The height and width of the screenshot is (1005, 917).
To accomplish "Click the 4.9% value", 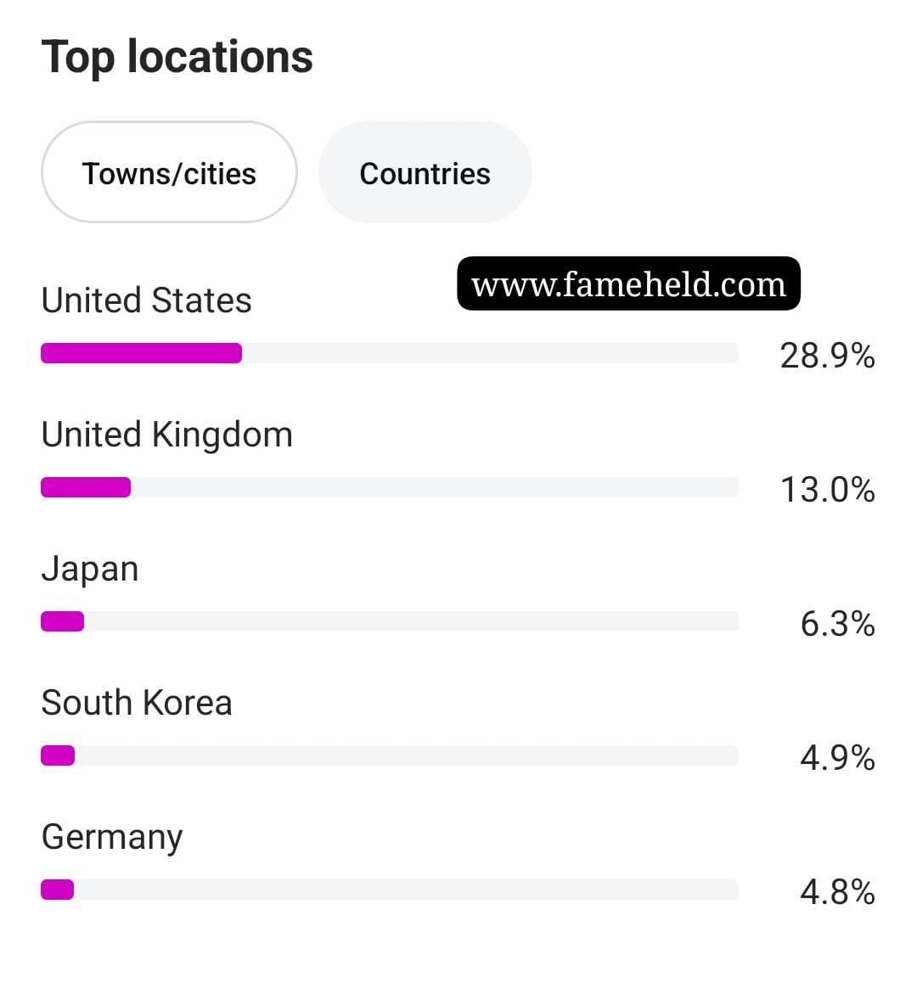I will point(837,758).
